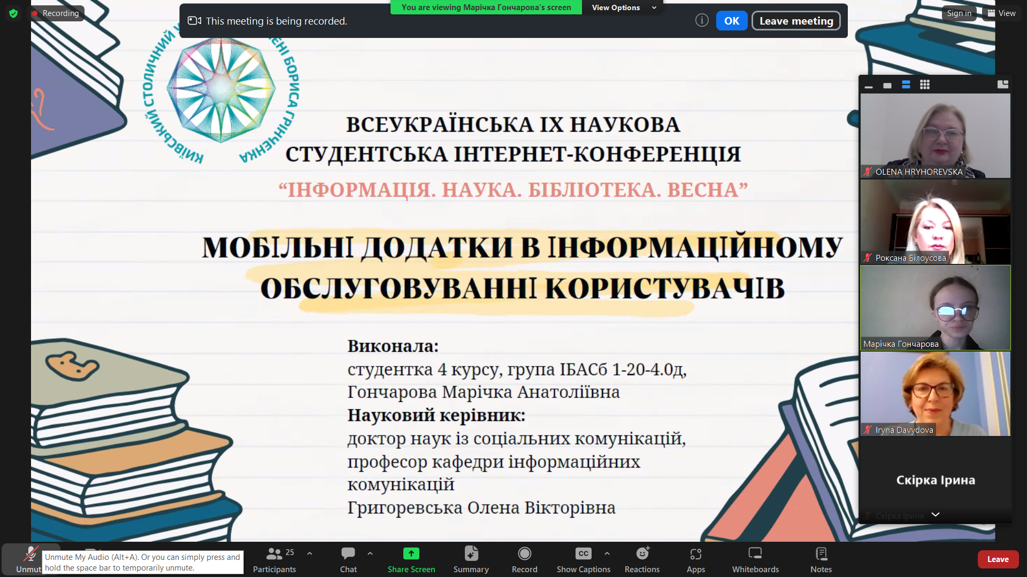Click the Share Screen icon

click(x=411, y=554)
